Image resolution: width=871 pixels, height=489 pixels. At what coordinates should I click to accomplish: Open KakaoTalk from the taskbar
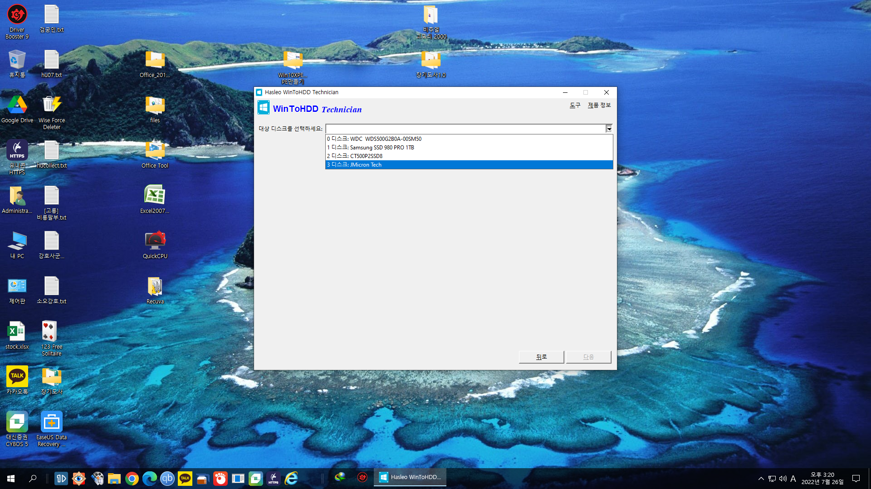coord(185,478)
